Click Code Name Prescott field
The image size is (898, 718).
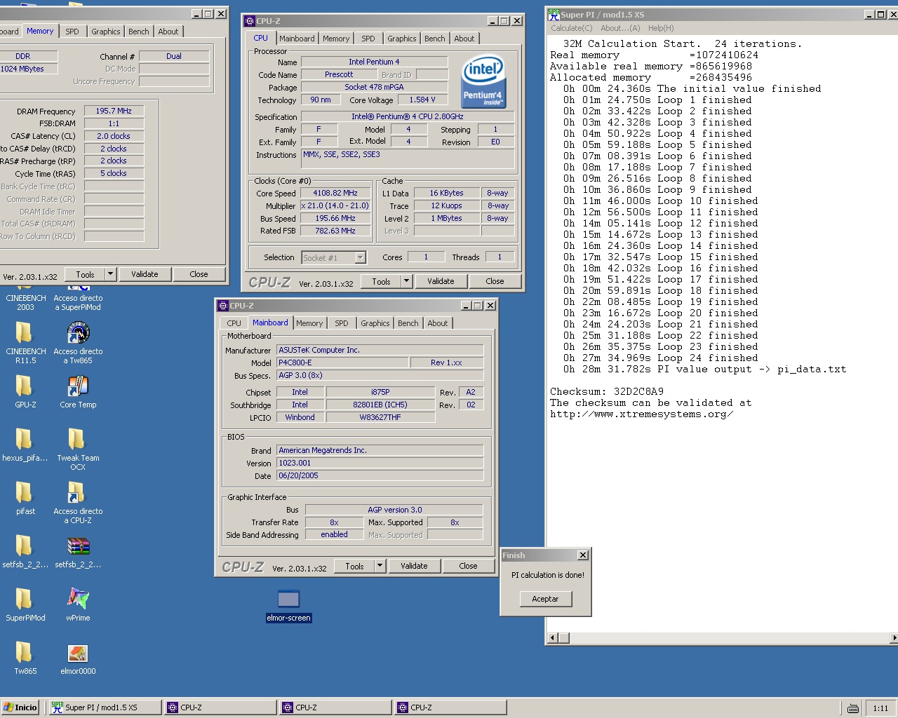click(x=339, y=74)
